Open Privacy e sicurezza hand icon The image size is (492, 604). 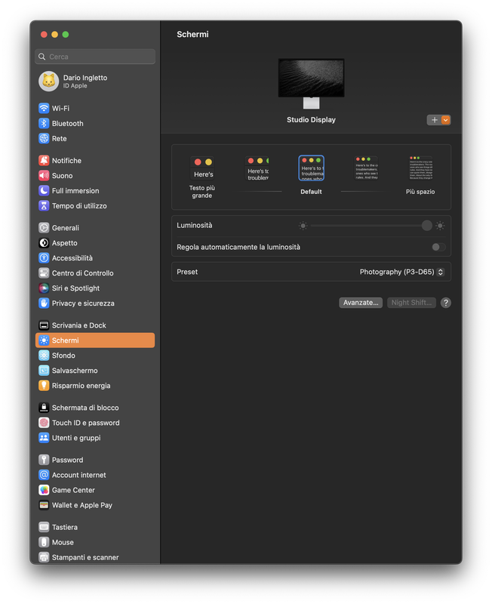(44, 304)
